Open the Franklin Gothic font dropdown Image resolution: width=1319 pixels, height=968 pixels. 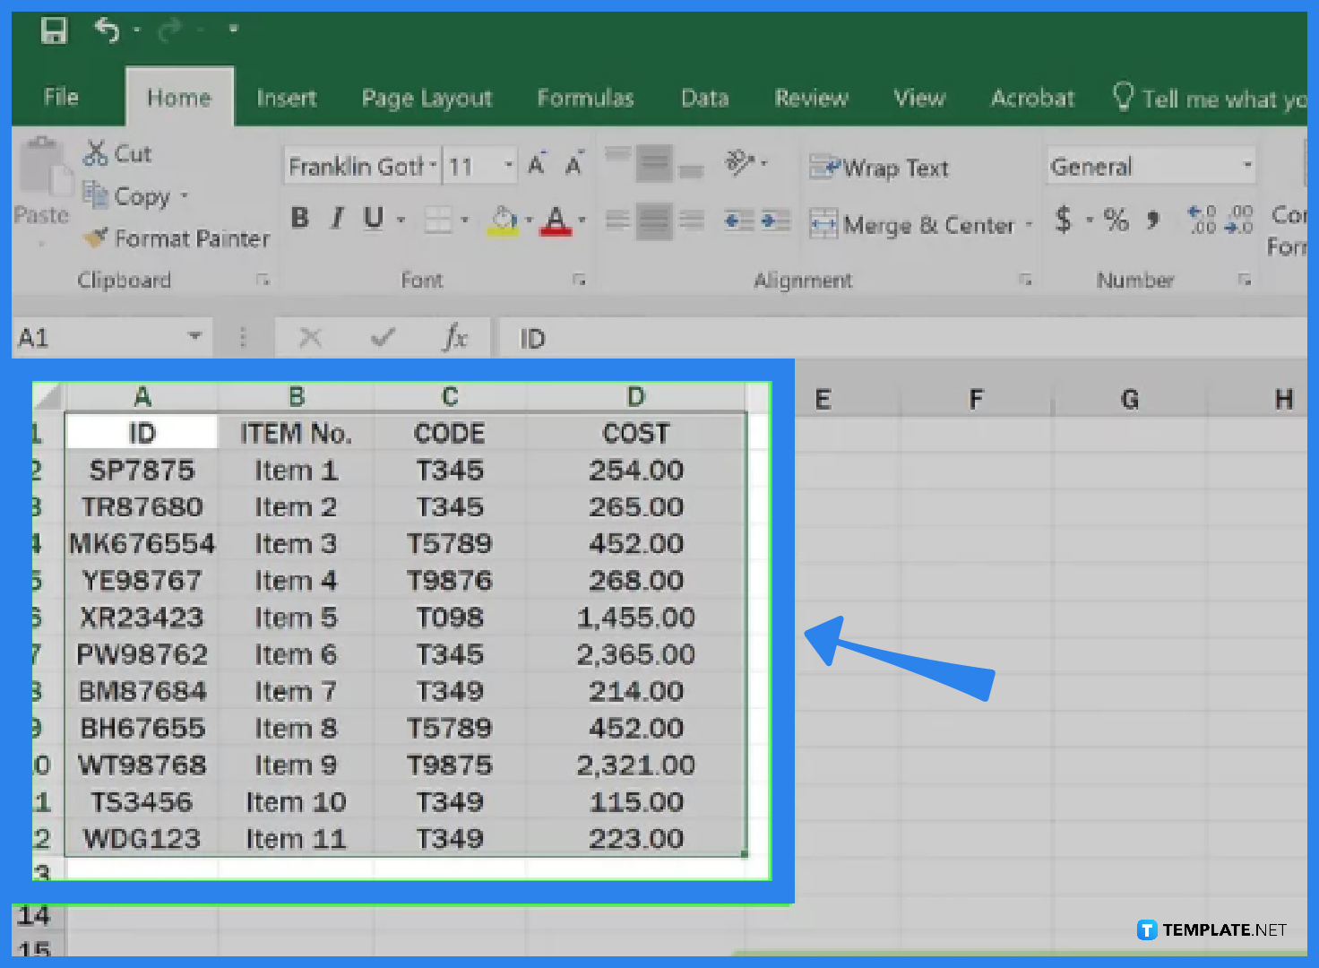tap(432, 165)
